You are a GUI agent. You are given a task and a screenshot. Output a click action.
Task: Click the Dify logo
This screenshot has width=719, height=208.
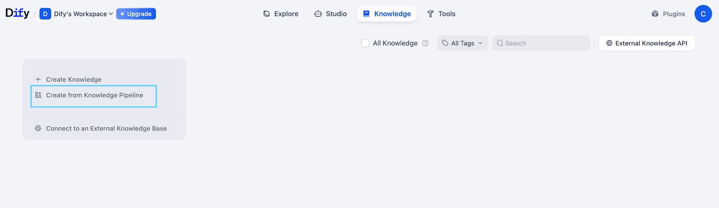[x=17, y=13]
